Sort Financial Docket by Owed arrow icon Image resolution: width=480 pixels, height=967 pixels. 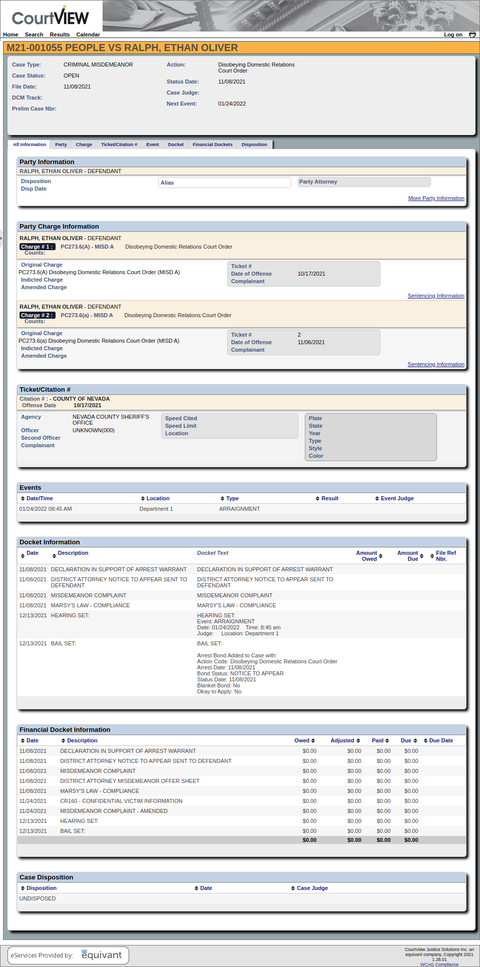[313, 741]
